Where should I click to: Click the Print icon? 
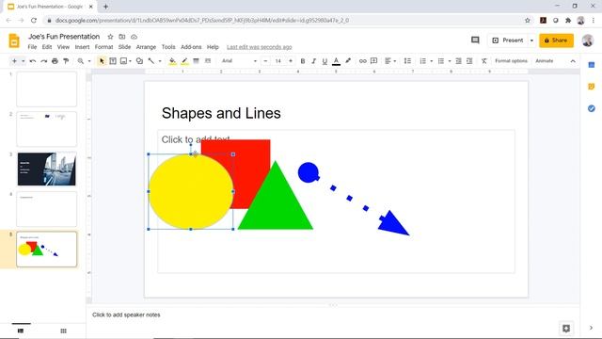tap(55, 61)
